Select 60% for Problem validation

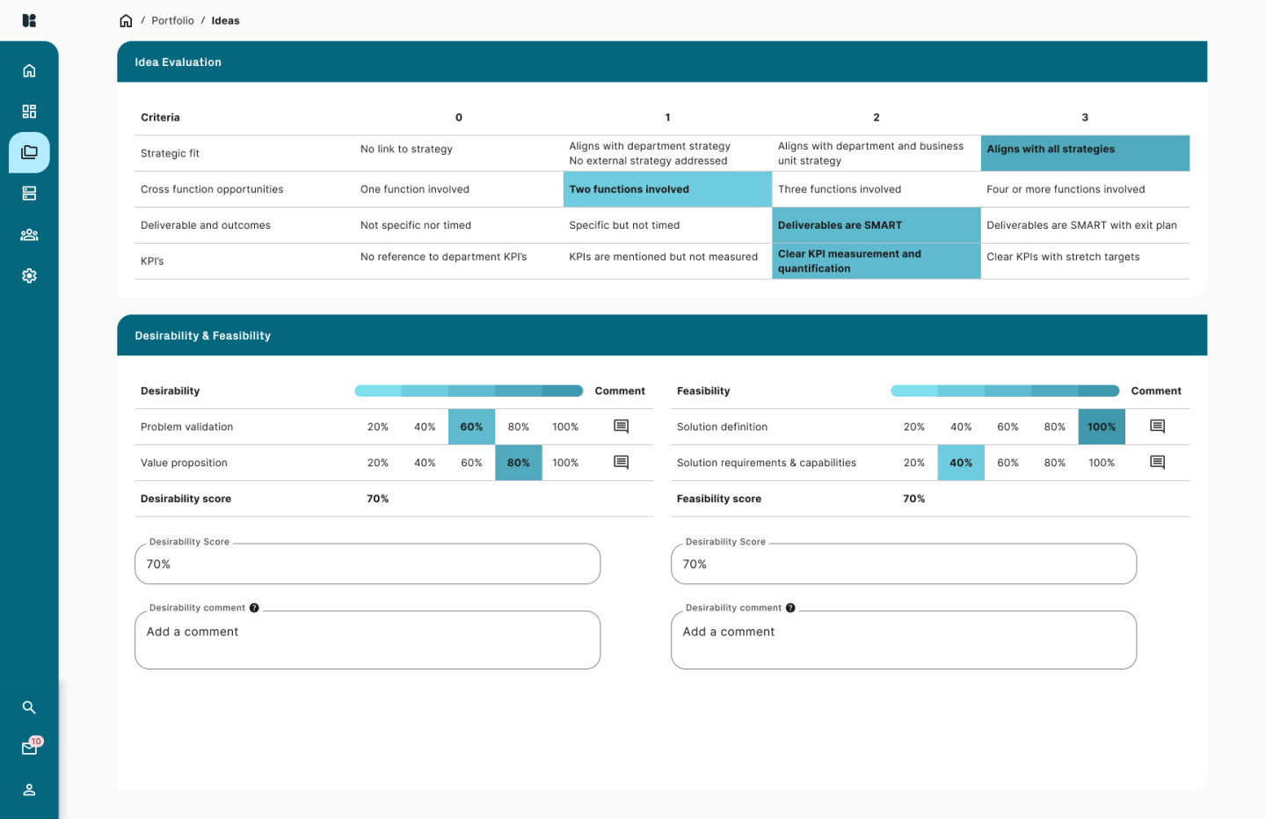[x=471, y=426]
